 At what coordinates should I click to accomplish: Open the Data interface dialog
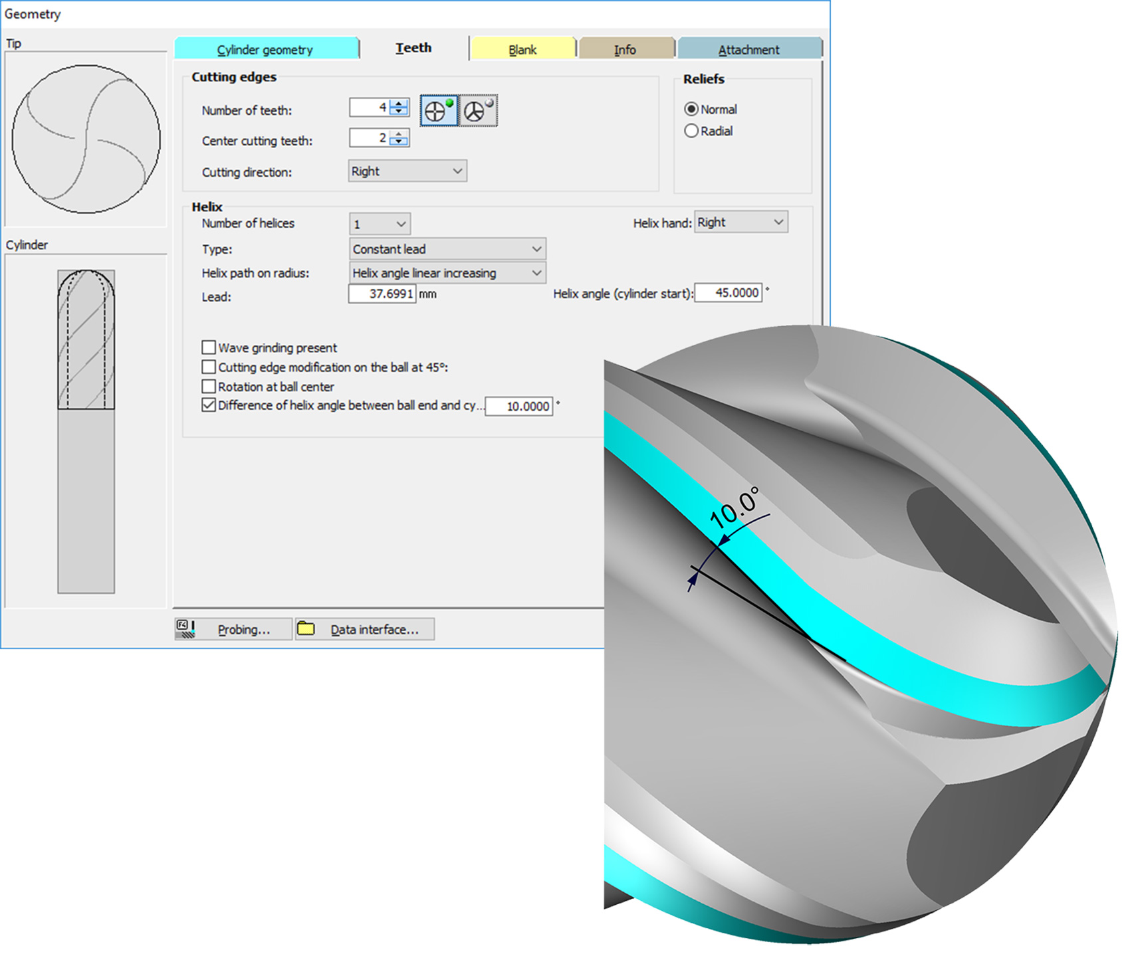click(365, 629)
